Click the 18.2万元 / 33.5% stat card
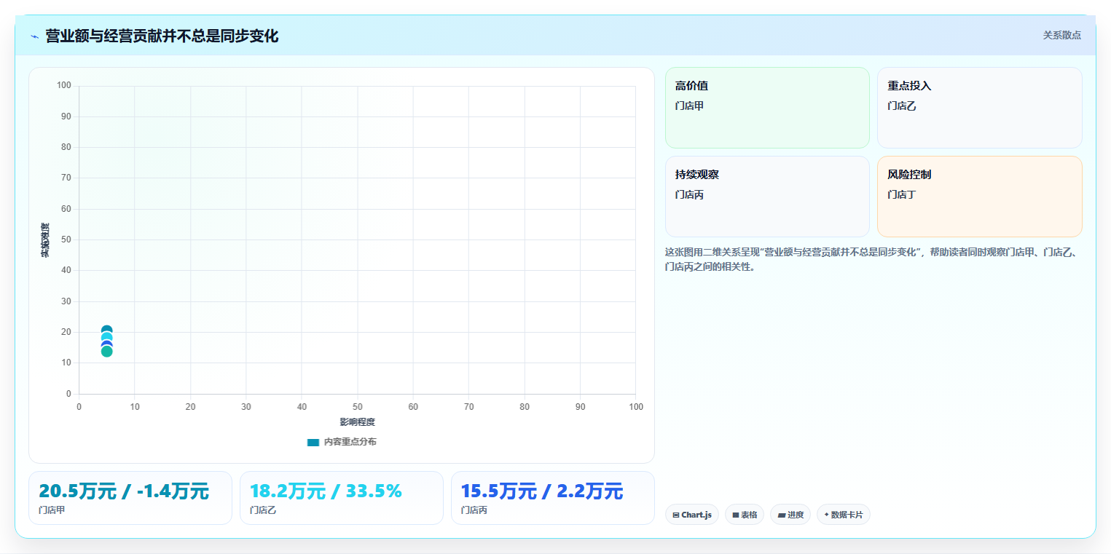Image resolution: width=1111 pixels, height=554 pixels. click(342, 498)
